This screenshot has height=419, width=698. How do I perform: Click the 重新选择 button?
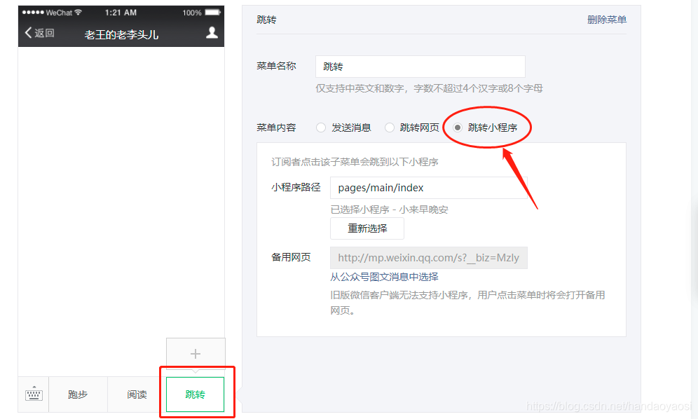[367, 228]
